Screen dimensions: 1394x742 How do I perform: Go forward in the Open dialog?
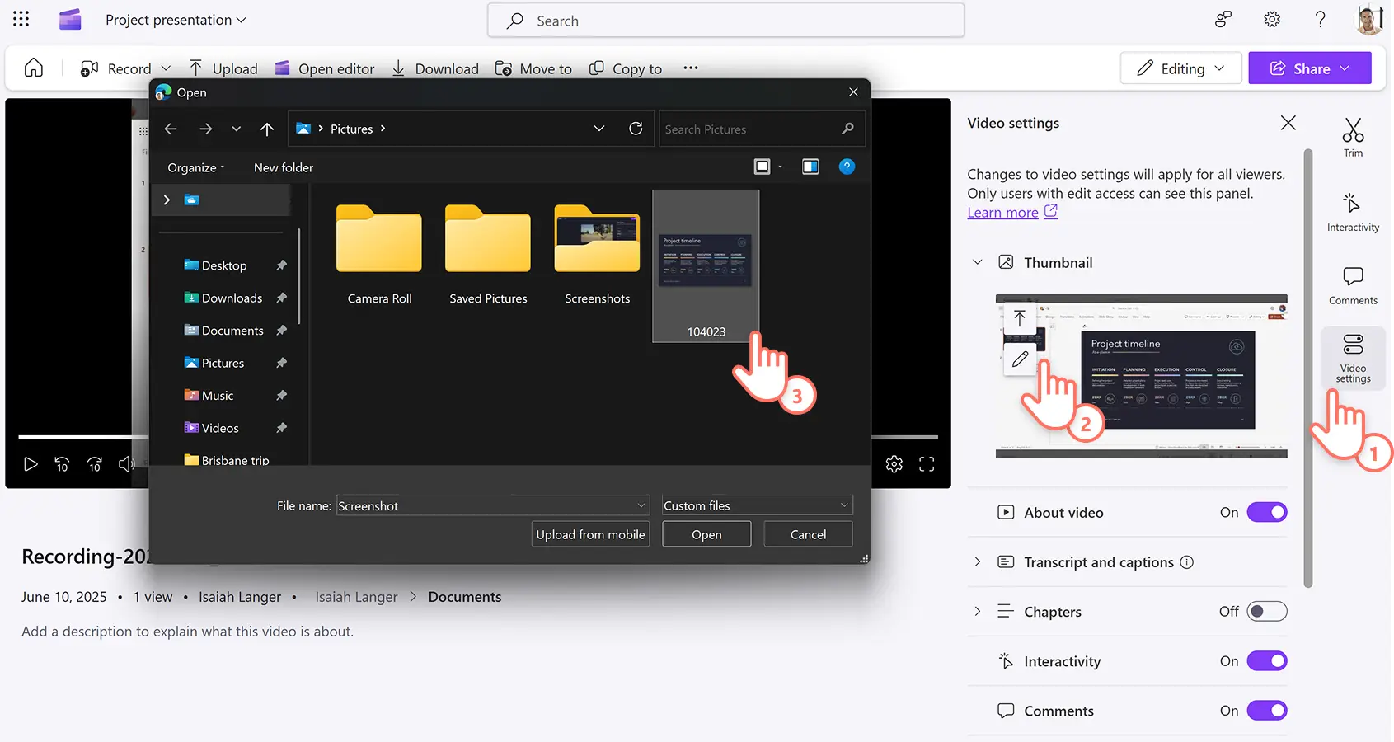[x=205, y=129]
